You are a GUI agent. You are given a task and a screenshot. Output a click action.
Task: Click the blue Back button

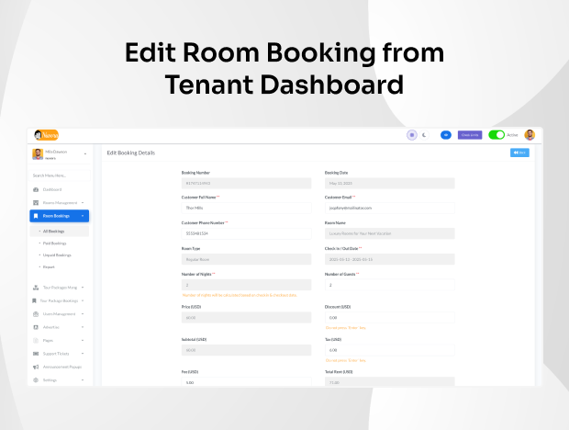point(519,153)
